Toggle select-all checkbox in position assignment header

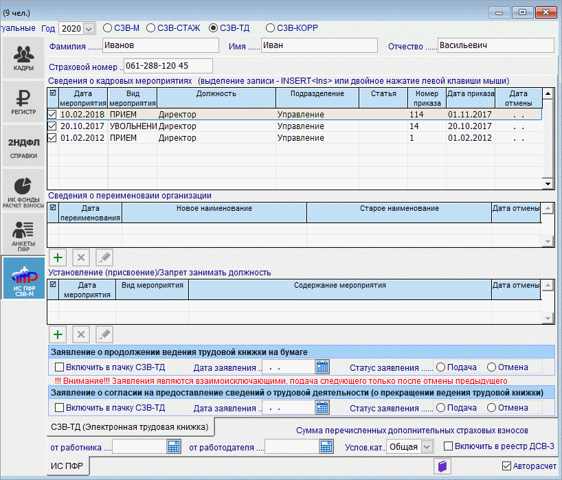click(53, 284)
